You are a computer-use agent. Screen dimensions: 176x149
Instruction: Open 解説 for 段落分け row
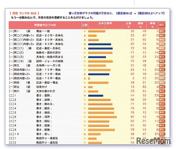point(162,87)
